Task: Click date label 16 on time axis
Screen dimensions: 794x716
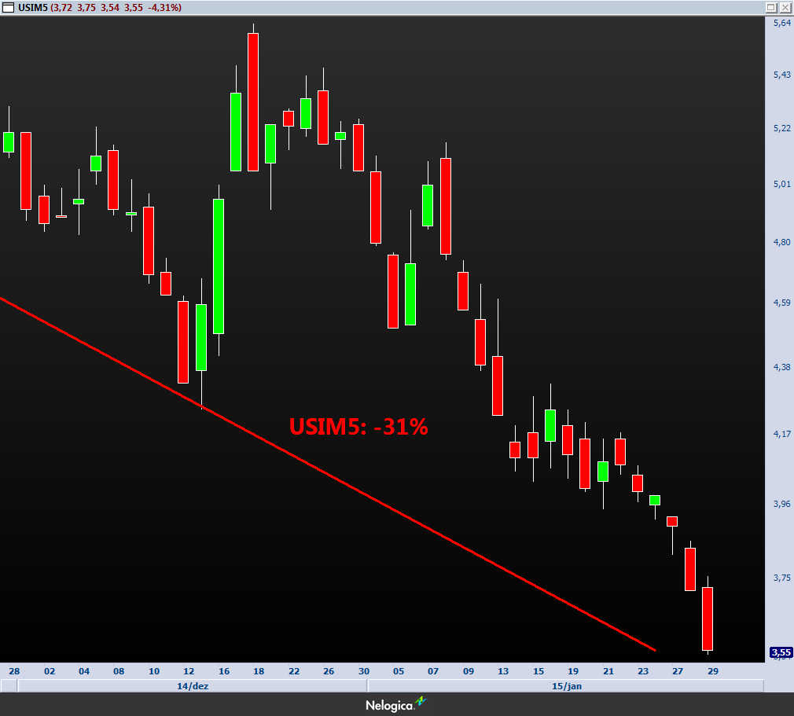Action: click(224, 672)
